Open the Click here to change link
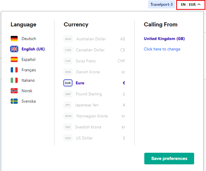This screenshot has height=171, width=206. coord(162,49)
